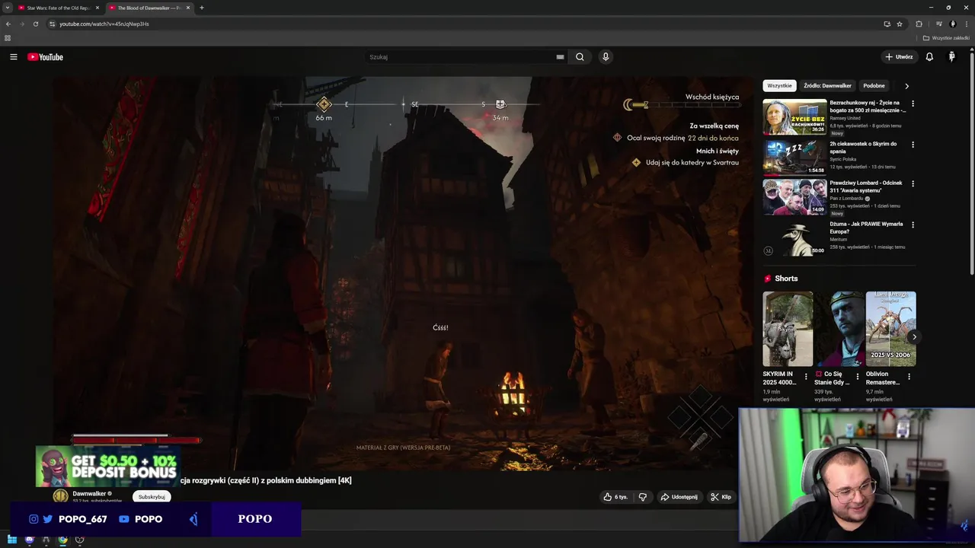Click the search magnifier button
975x548 pixels.
(580, 57)
